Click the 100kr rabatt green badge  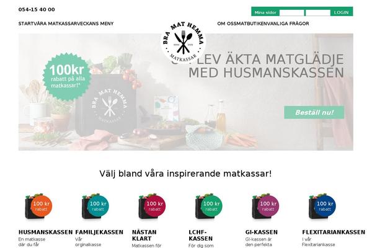tap(67, 77)
